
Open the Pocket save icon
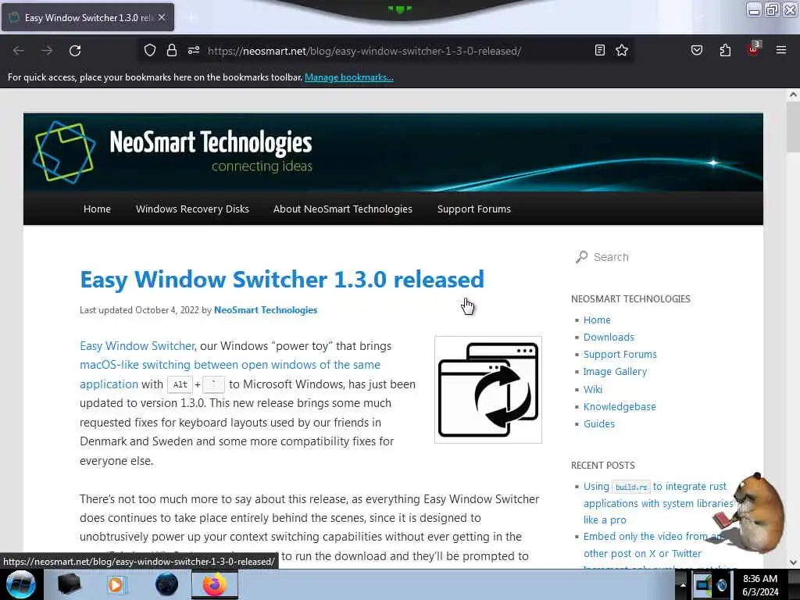696,50
